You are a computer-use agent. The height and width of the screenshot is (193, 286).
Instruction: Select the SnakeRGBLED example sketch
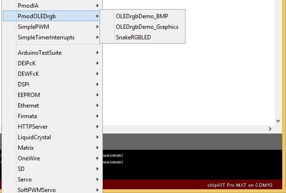142,37
